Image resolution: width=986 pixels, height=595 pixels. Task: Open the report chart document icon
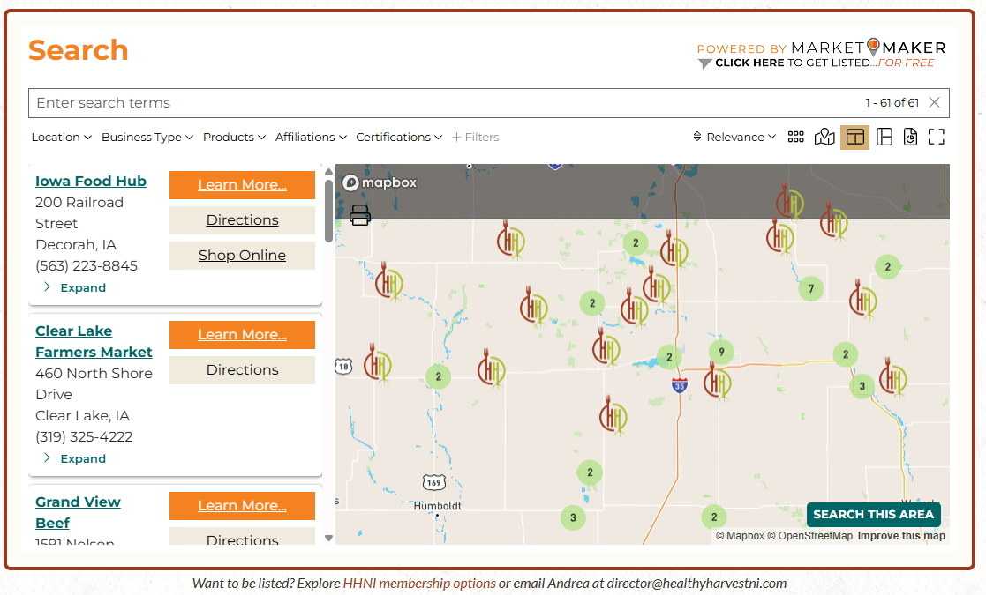[910, 137]
